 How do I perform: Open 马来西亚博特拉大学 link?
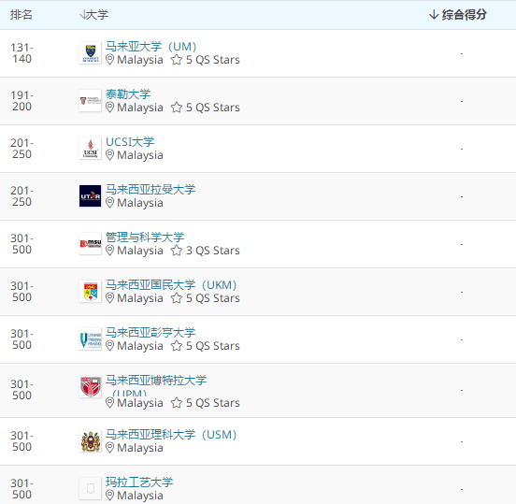coord(156,381)
